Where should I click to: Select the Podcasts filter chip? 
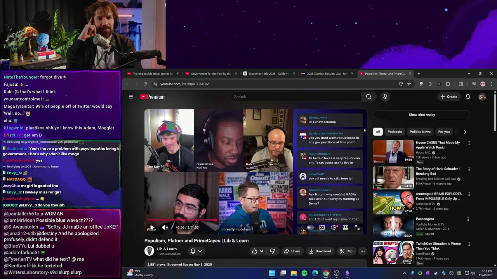[394, 132]
